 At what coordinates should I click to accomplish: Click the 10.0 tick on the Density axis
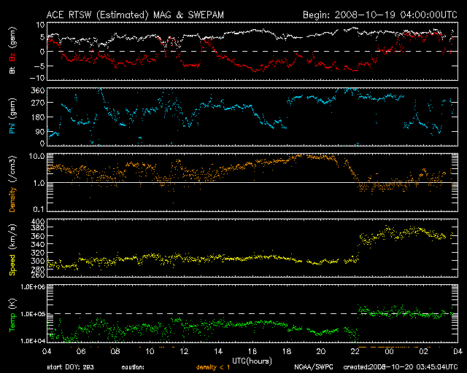click(x=37, y=157)
